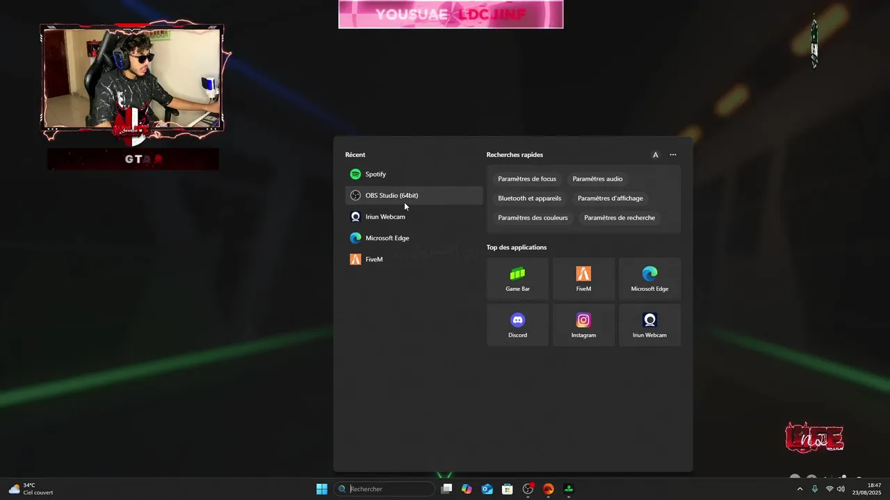890x500 pixels.
Task: Open Copilot from the taskbar
Action: [467, 489]
